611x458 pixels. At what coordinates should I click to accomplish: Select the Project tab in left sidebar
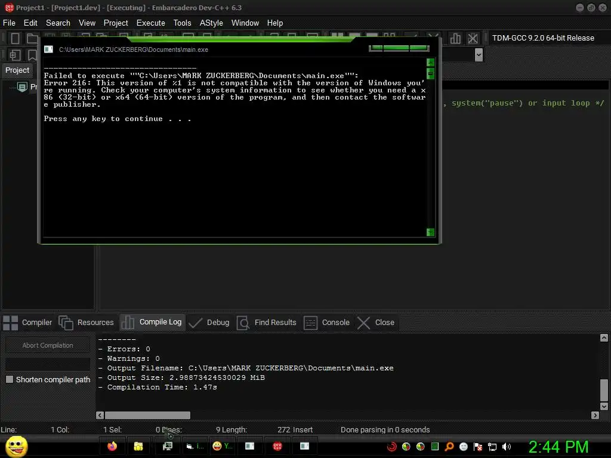click(17, 70)
